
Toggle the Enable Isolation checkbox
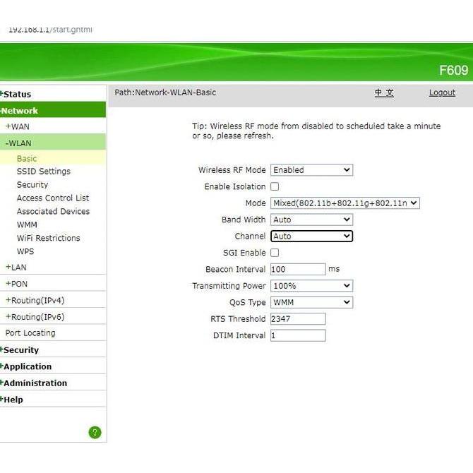pyautogui.click(x=275, y=186)
